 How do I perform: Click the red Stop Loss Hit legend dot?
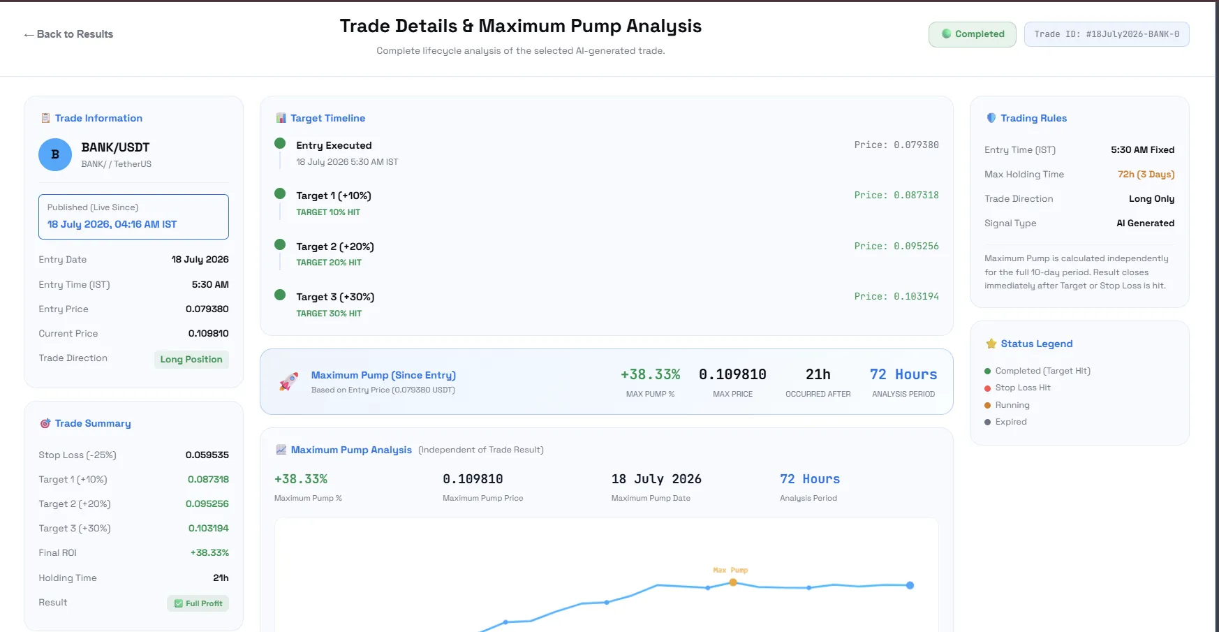tap(988, 388)
